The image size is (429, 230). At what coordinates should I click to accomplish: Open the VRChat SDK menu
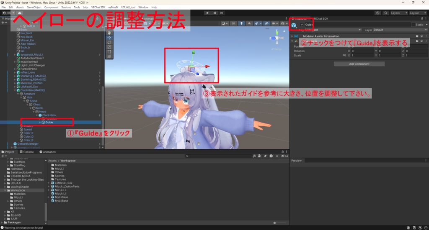point(98,8)
